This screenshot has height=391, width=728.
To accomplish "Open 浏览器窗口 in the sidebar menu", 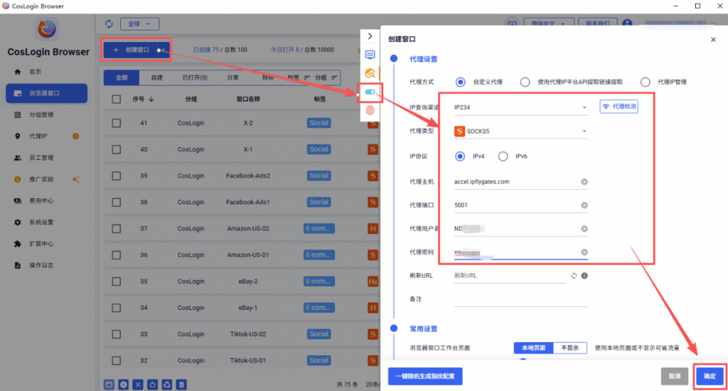I will point(46,93).
